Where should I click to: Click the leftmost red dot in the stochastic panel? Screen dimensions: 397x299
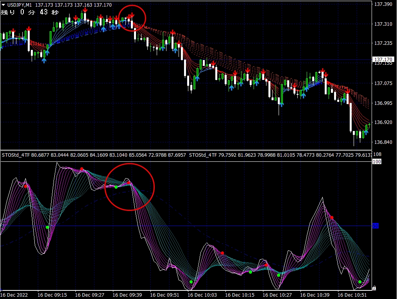(x=26, y=186)
